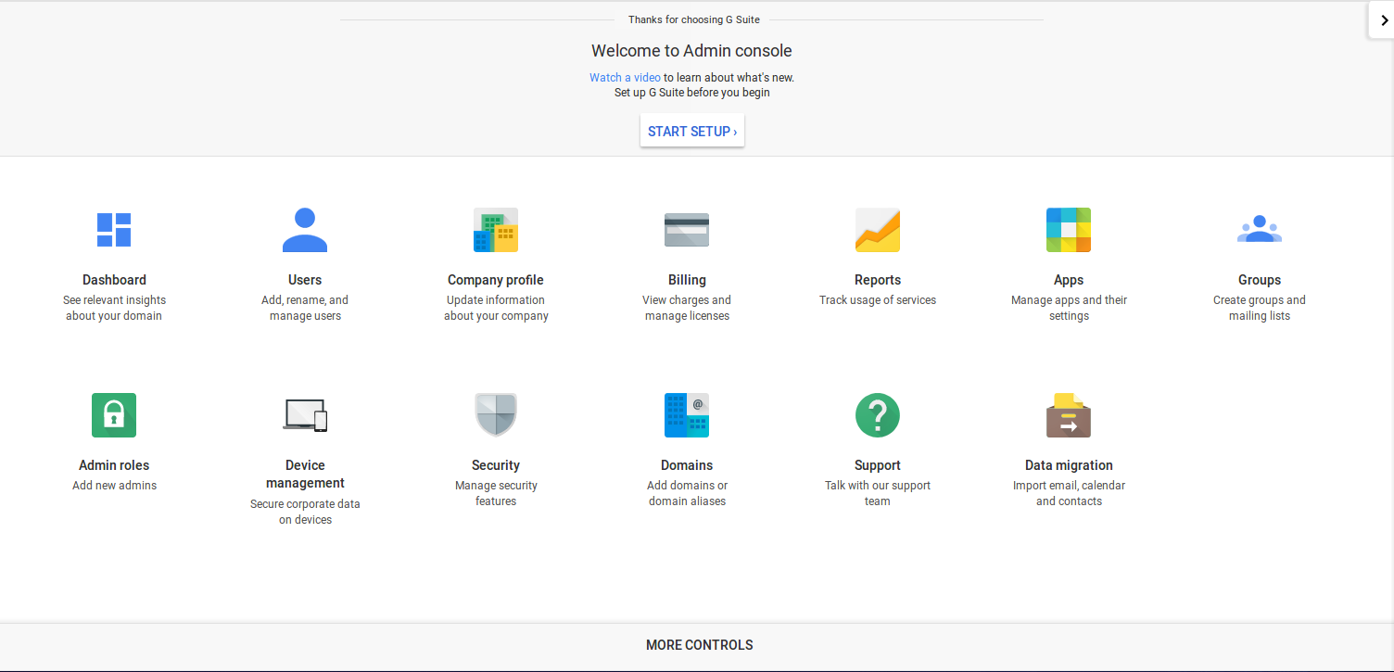The image size is (1394, 672).
Task: Click the Billing credit card icon
Action: [687, 230]
